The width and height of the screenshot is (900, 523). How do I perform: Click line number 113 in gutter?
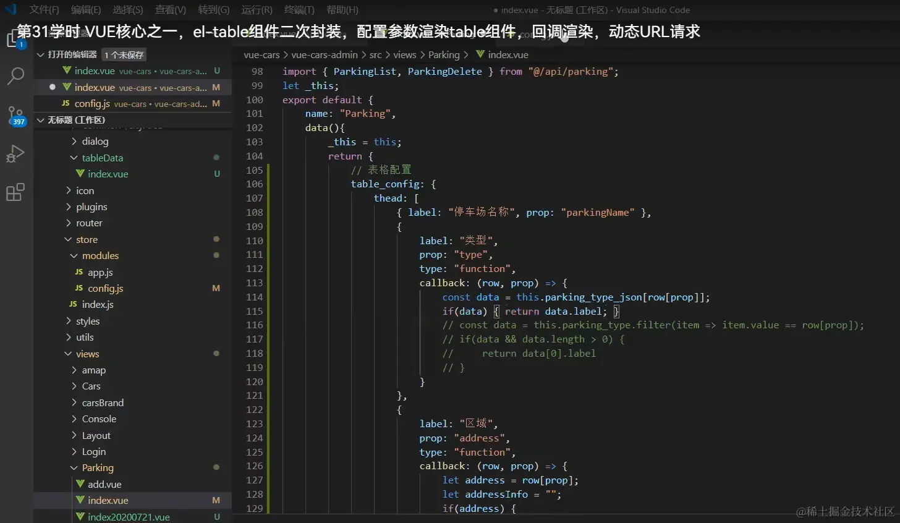[254, 283]
